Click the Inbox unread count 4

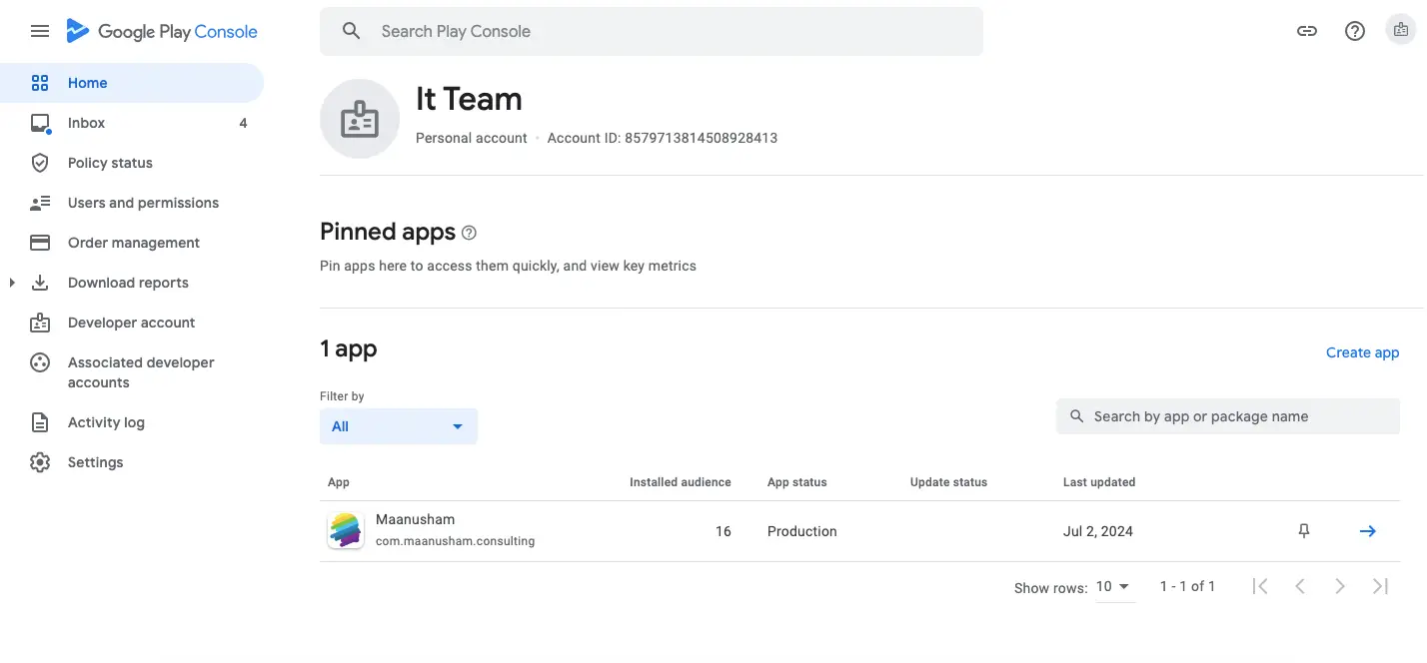coord(243,123)
